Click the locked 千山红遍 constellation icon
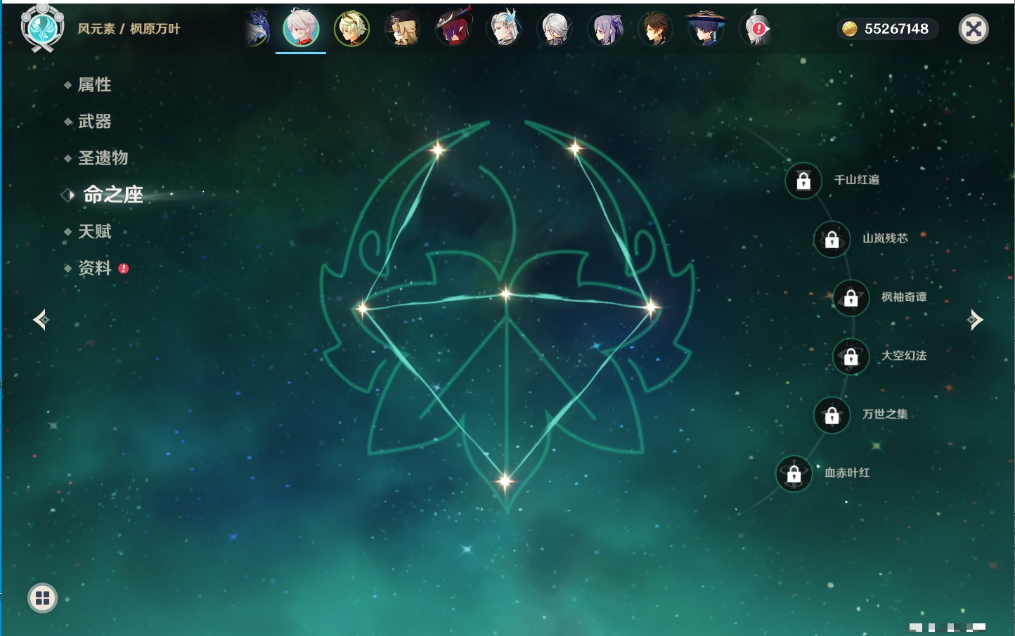Screen dimensions: 1015x636 [x=803, y=181]
